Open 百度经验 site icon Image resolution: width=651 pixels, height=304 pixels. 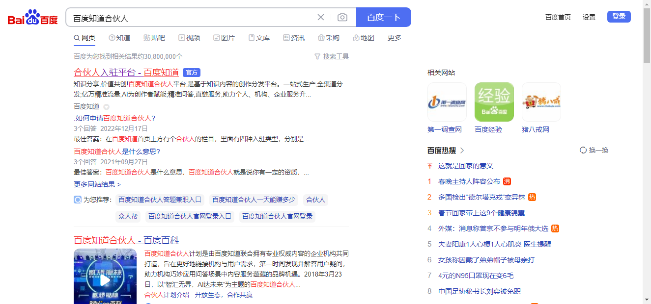click(494, 102)
